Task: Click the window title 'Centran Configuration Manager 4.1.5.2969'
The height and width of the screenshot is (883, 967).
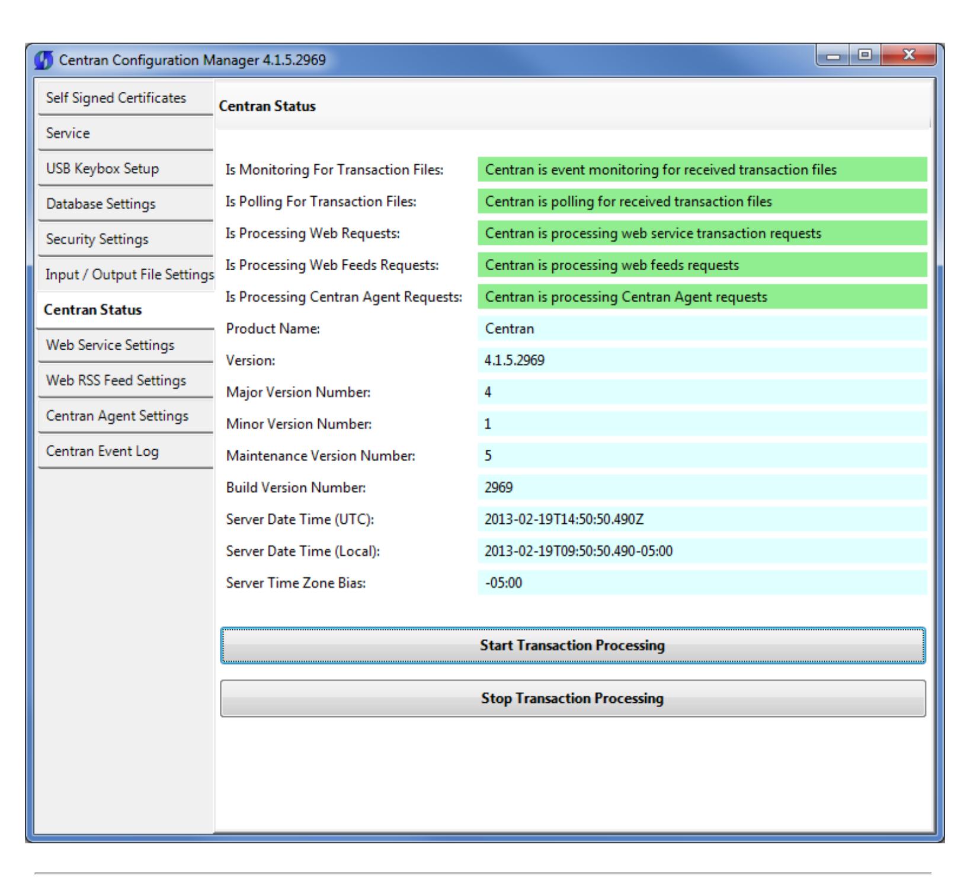Action: coord(193,60)
